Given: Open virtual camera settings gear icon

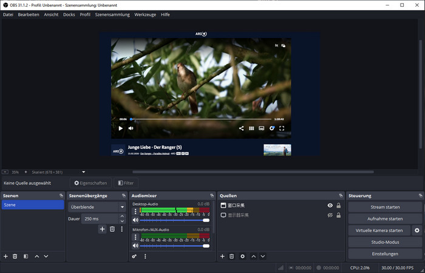Looking at the screenshot, I should (x=416, y=230).
